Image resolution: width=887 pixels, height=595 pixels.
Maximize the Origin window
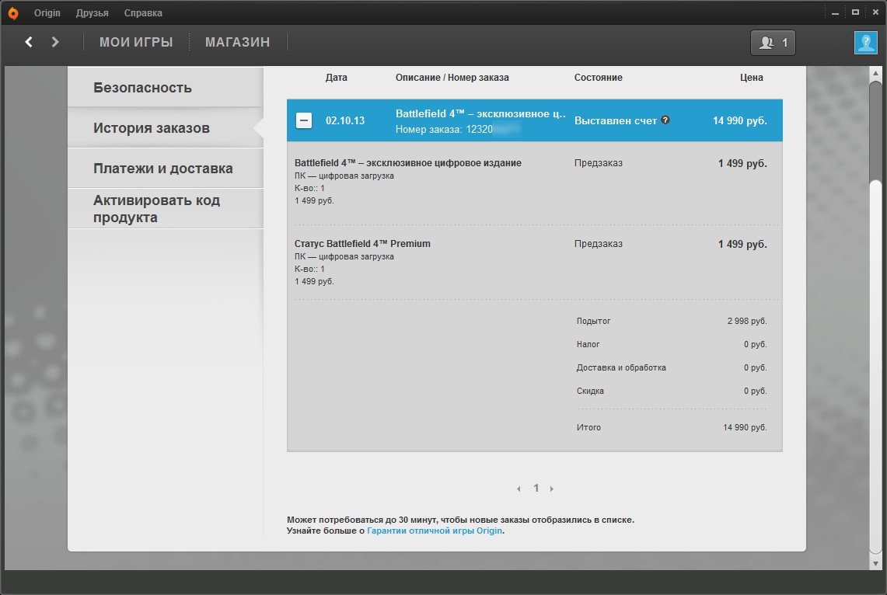(855, 12)
